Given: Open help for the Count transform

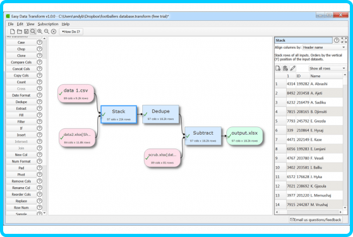Looking at the screenshot, I should pos(39,82).
